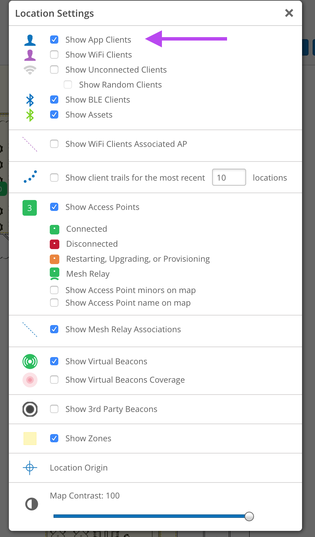Uncheck the Show Zones checkbox
Viewport: 315px width, 537px height.
[54, 439]
